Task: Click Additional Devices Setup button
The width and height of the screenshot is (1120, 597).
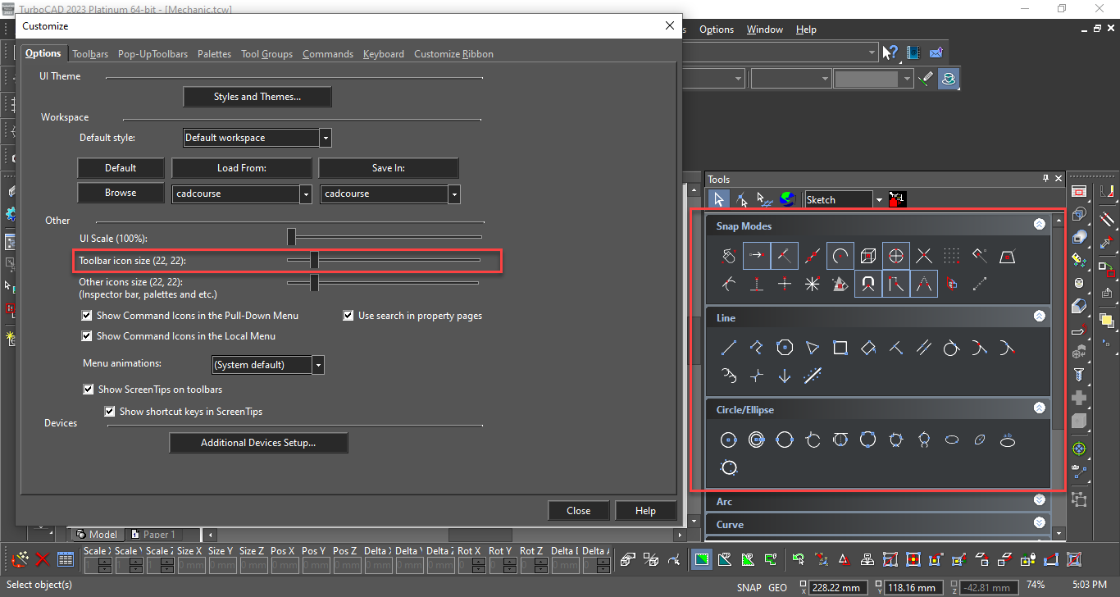Action: [x=258, y=443]
